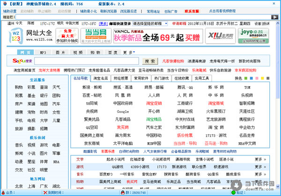Screen dimensions: 281x196
Task: Switch to the MP3 search tab
Action: (x=43, y=53)
